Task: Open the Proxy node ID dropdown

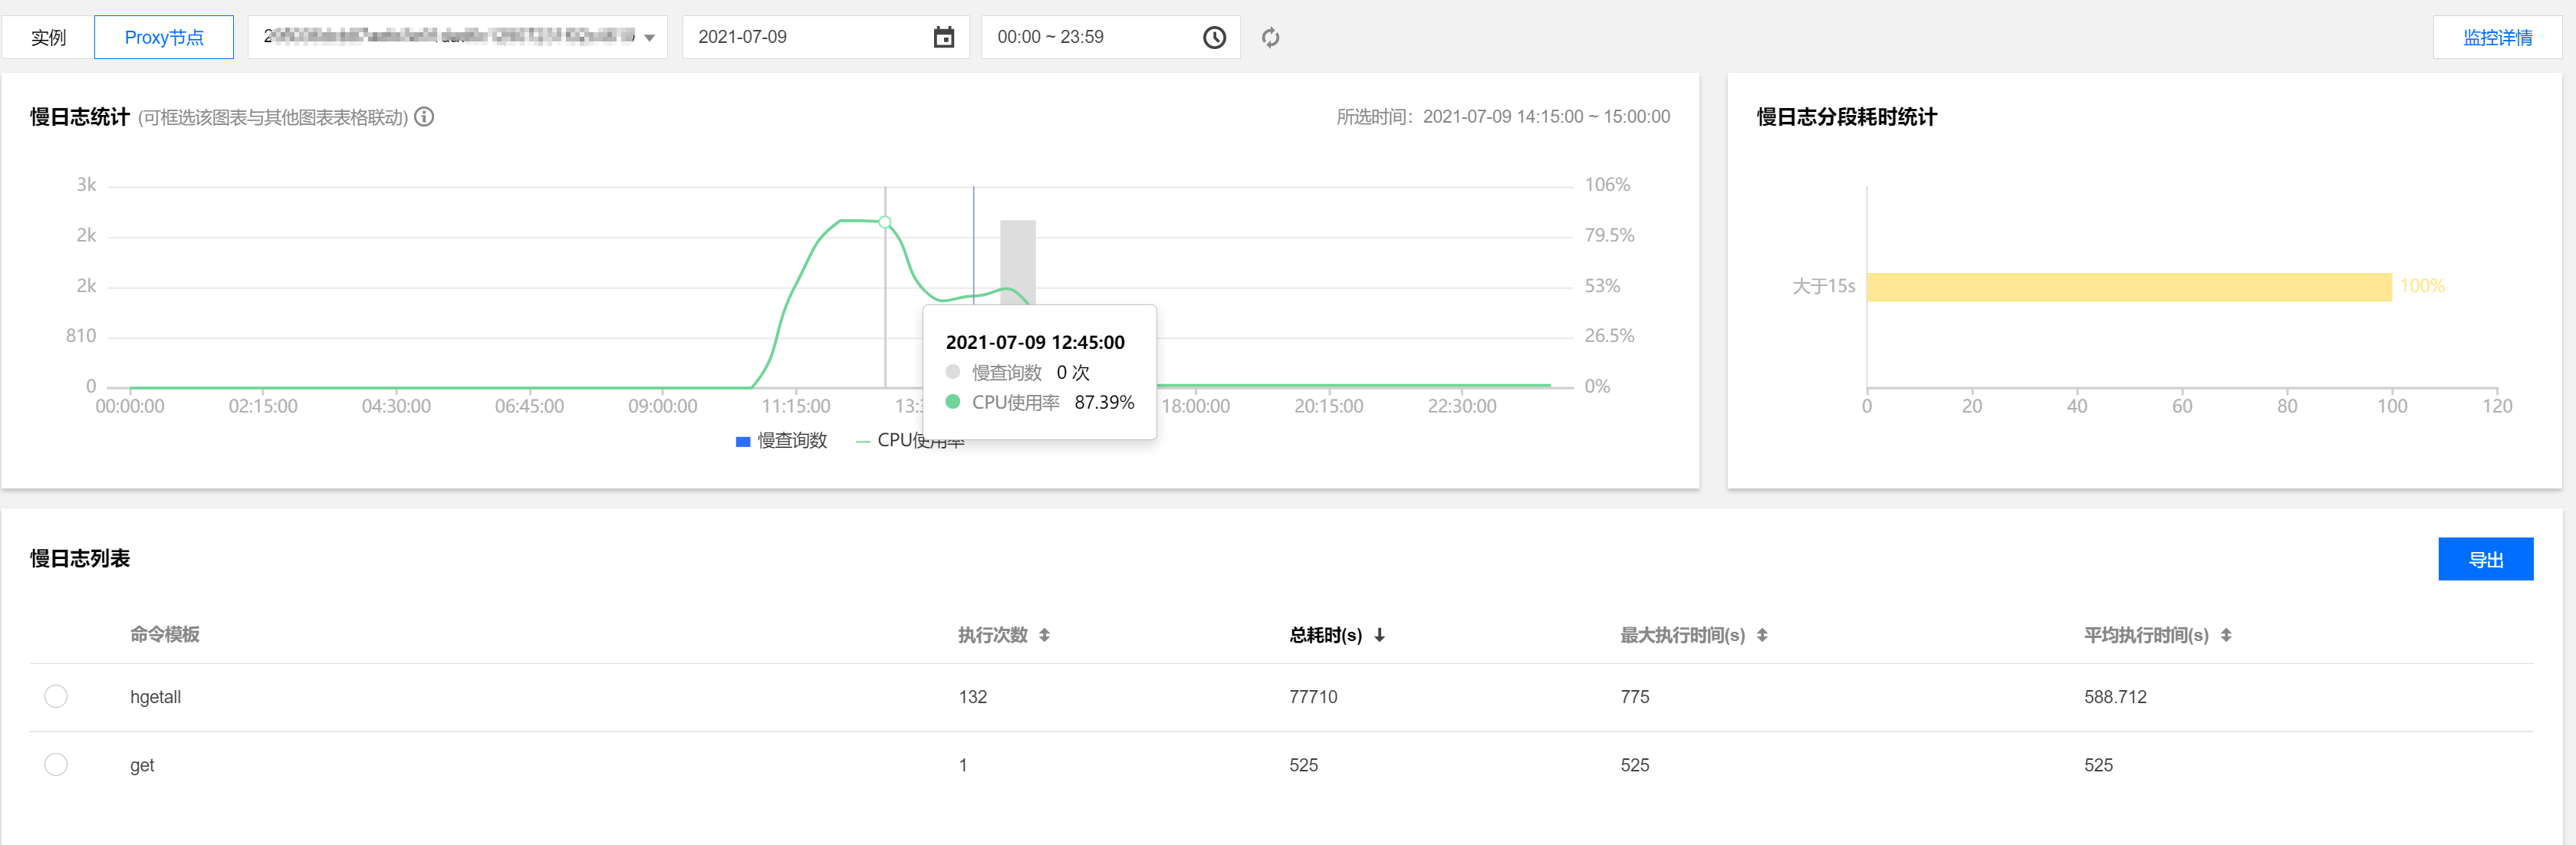Action: 457,37
